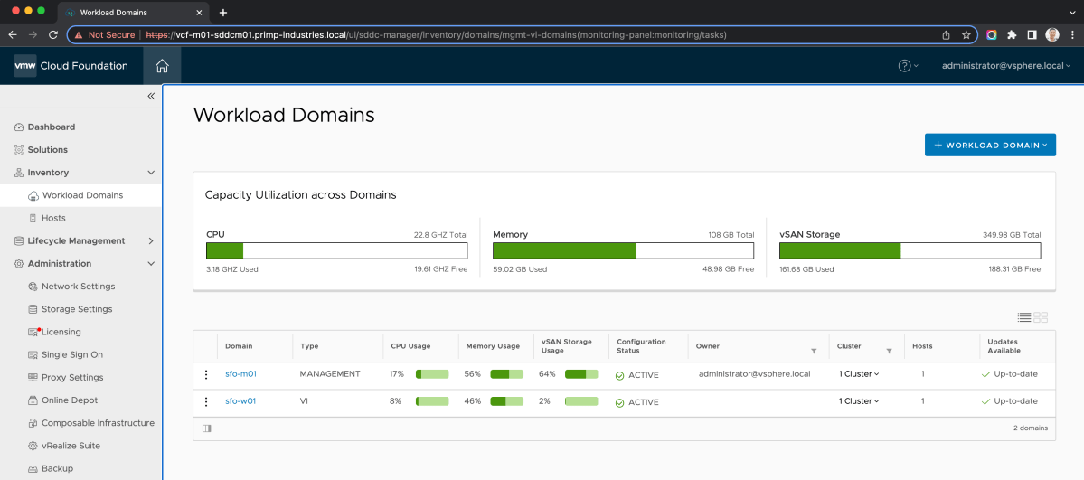This screenshot has width=1084, height=480.
Task: Open Proxy Settings
Action: (72, 378)
